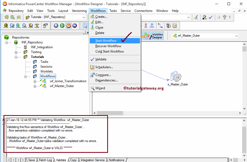Open Workflow Monitor via the M icon
Viewport: 247px width, 162px height.
(75, 26)
